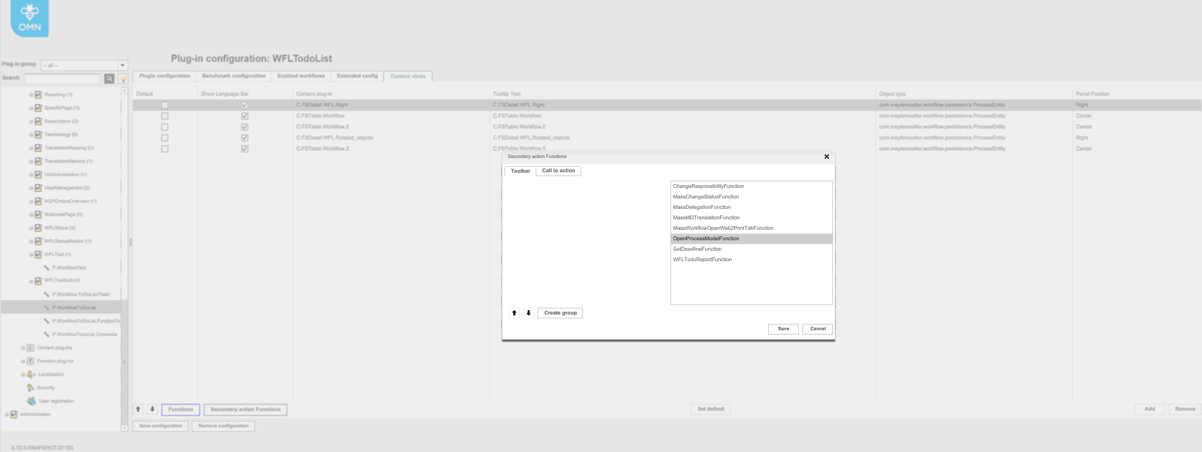This screenshot has width=1202, height=452.
Task: Click the Functions button
Action: (x=181, y=410)
